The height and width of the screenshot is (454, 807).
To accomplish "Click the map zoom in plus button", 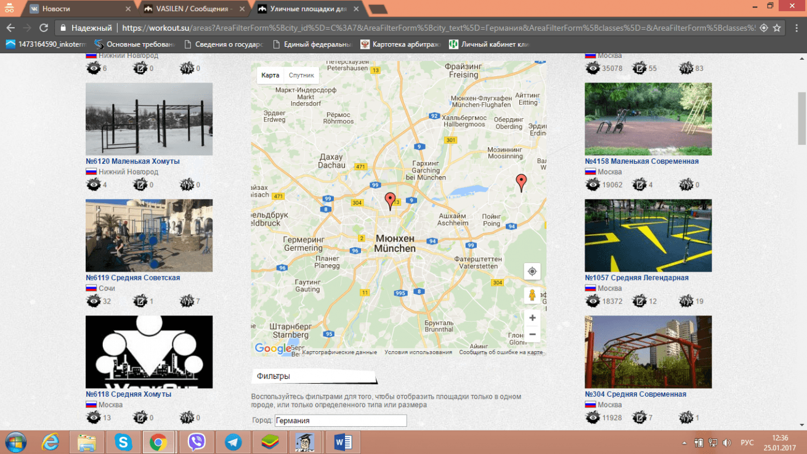I will coord(532,318).
